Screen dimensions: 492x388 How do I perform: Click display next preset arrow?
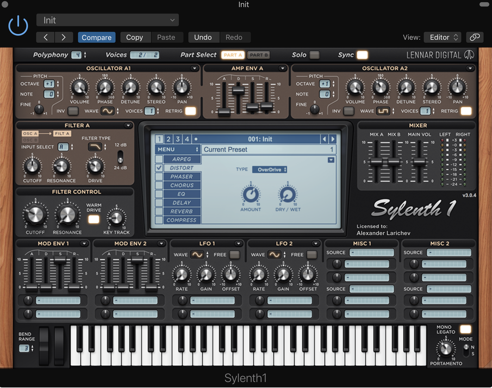333,139
